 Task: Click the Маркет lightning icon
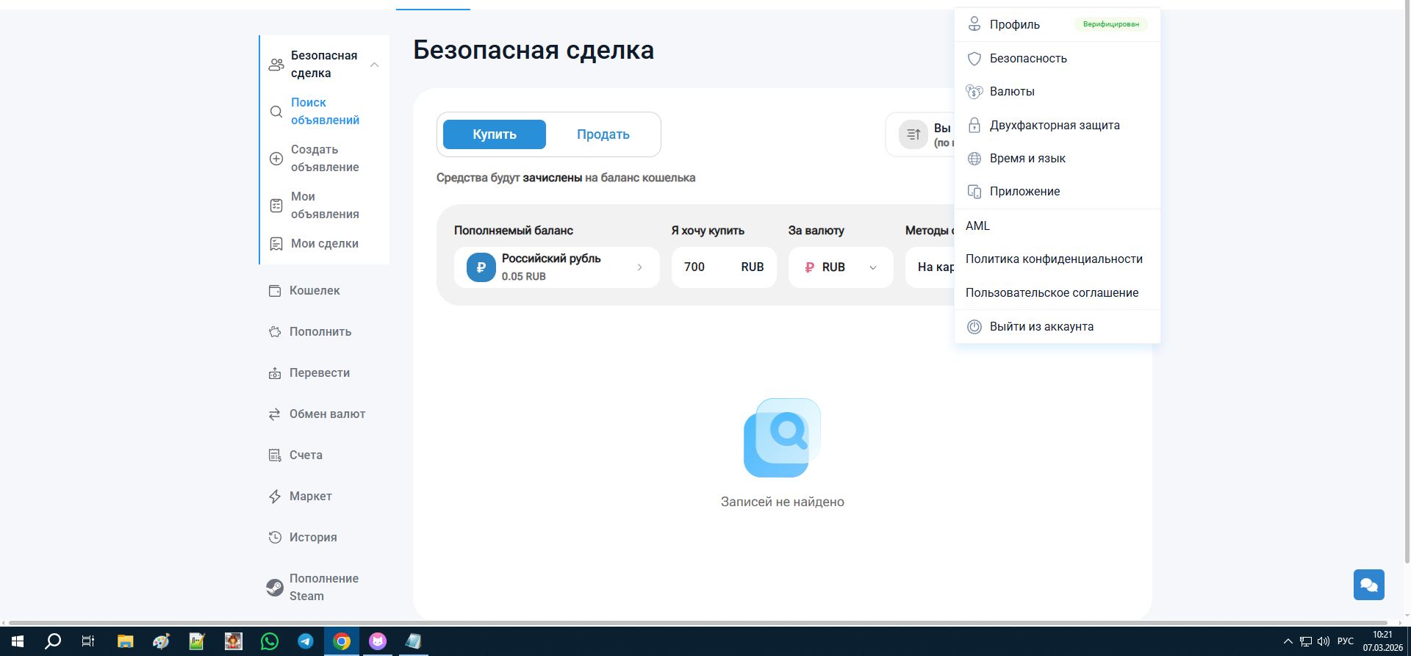coord(275,496)
